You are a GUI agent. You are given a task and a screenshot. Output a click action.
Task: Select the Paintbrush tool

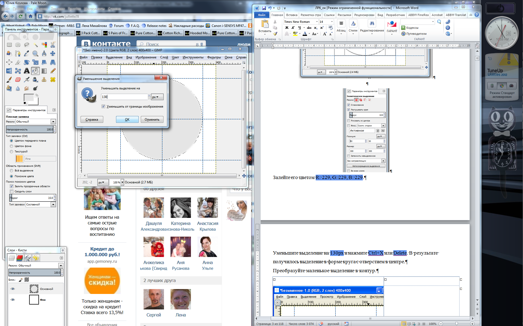click(x=9, y=80)
